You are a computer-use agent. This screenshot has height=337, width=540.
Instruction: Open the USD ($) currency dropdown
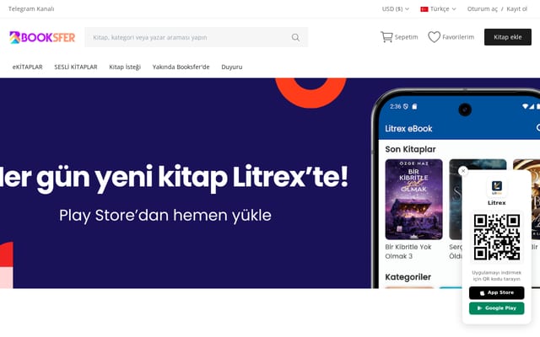pyautogui.click(x=396, y=9)
